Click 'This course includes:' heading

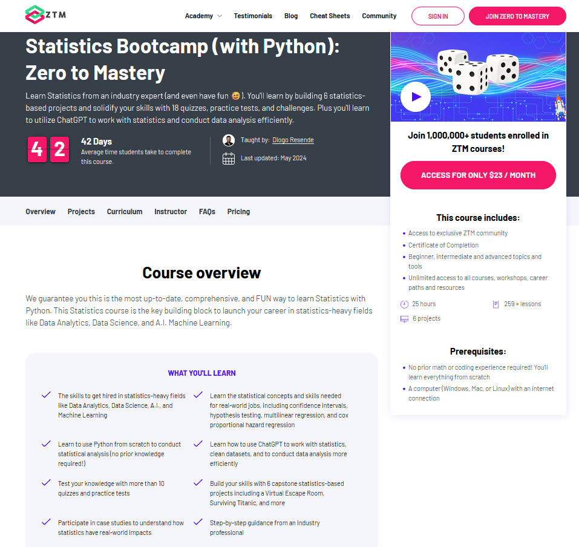(478, 218)
